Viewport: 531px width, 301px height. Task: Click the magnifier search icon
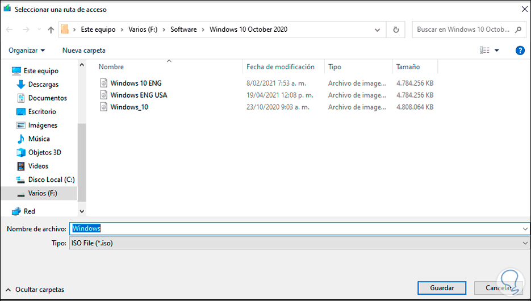[518, 30]
